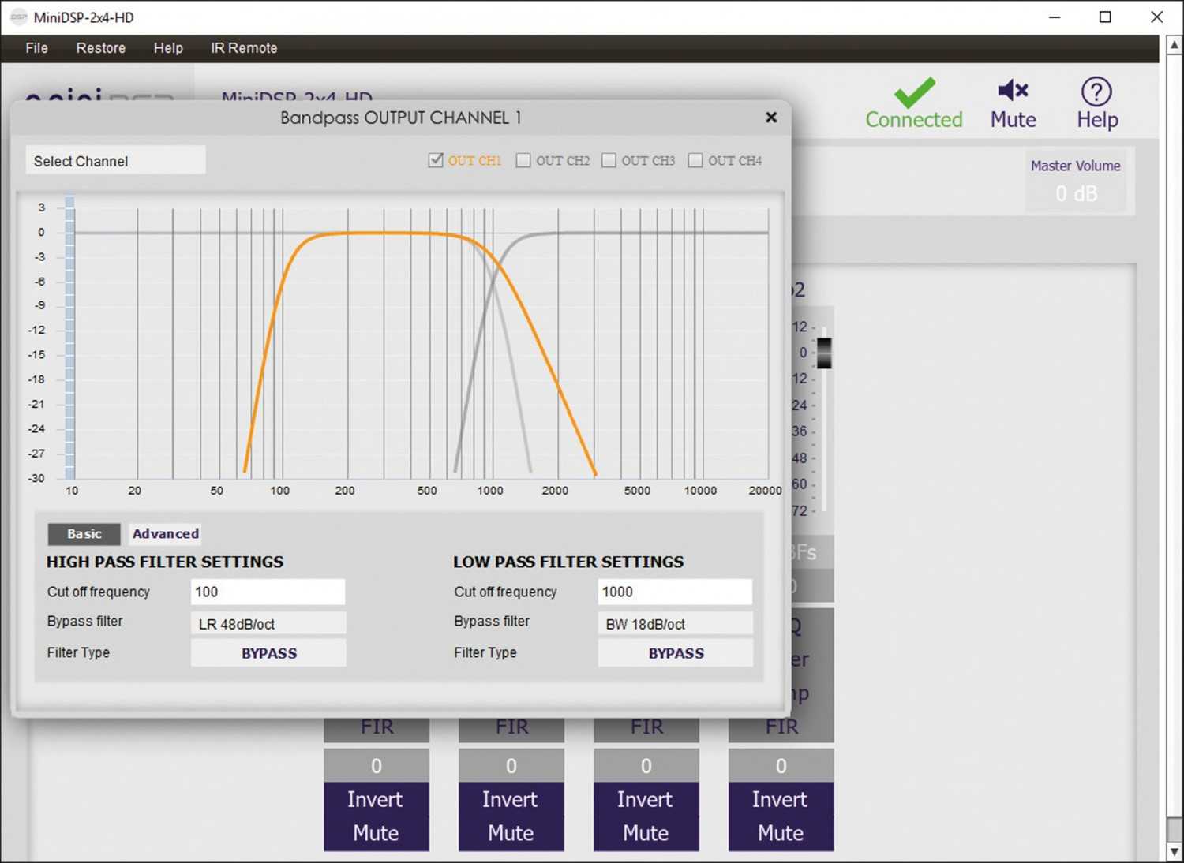Click the first Invert button

[x=376, y=799]
